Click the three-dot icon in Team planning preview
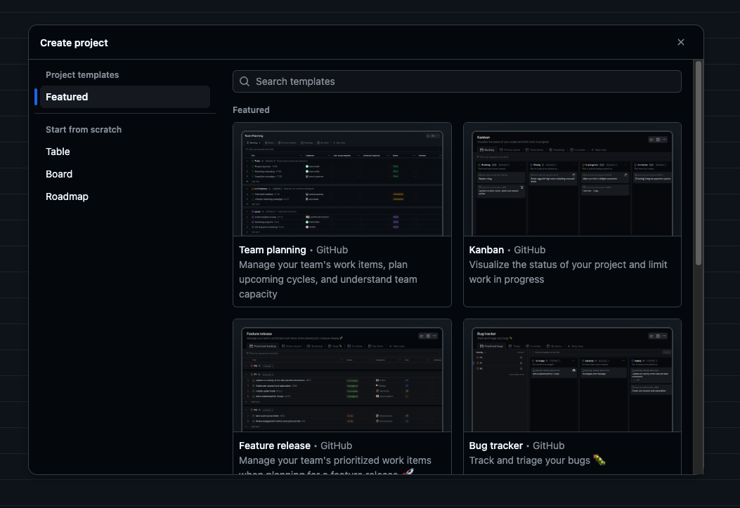The width and height of the screenshot is (740, 508). 438,135
